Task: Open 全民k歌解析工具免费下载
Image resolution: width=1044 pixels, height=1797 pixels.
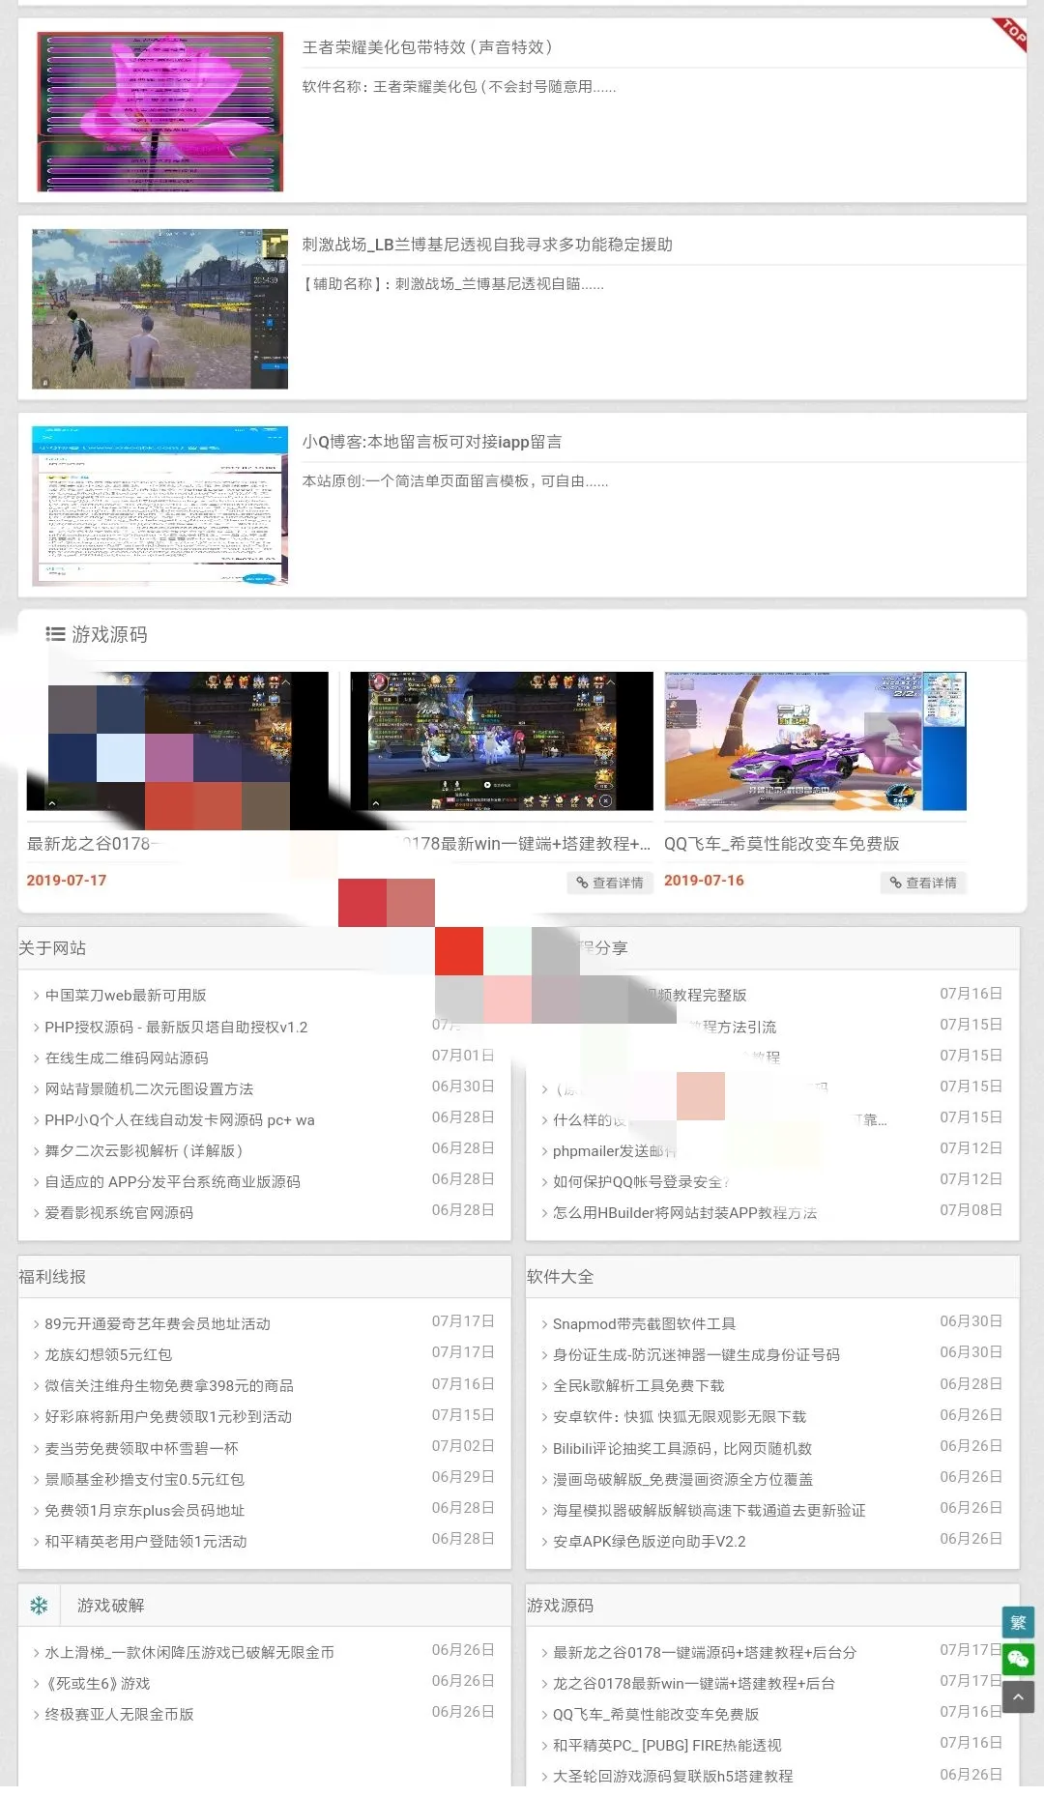Action: (638, 1385)
